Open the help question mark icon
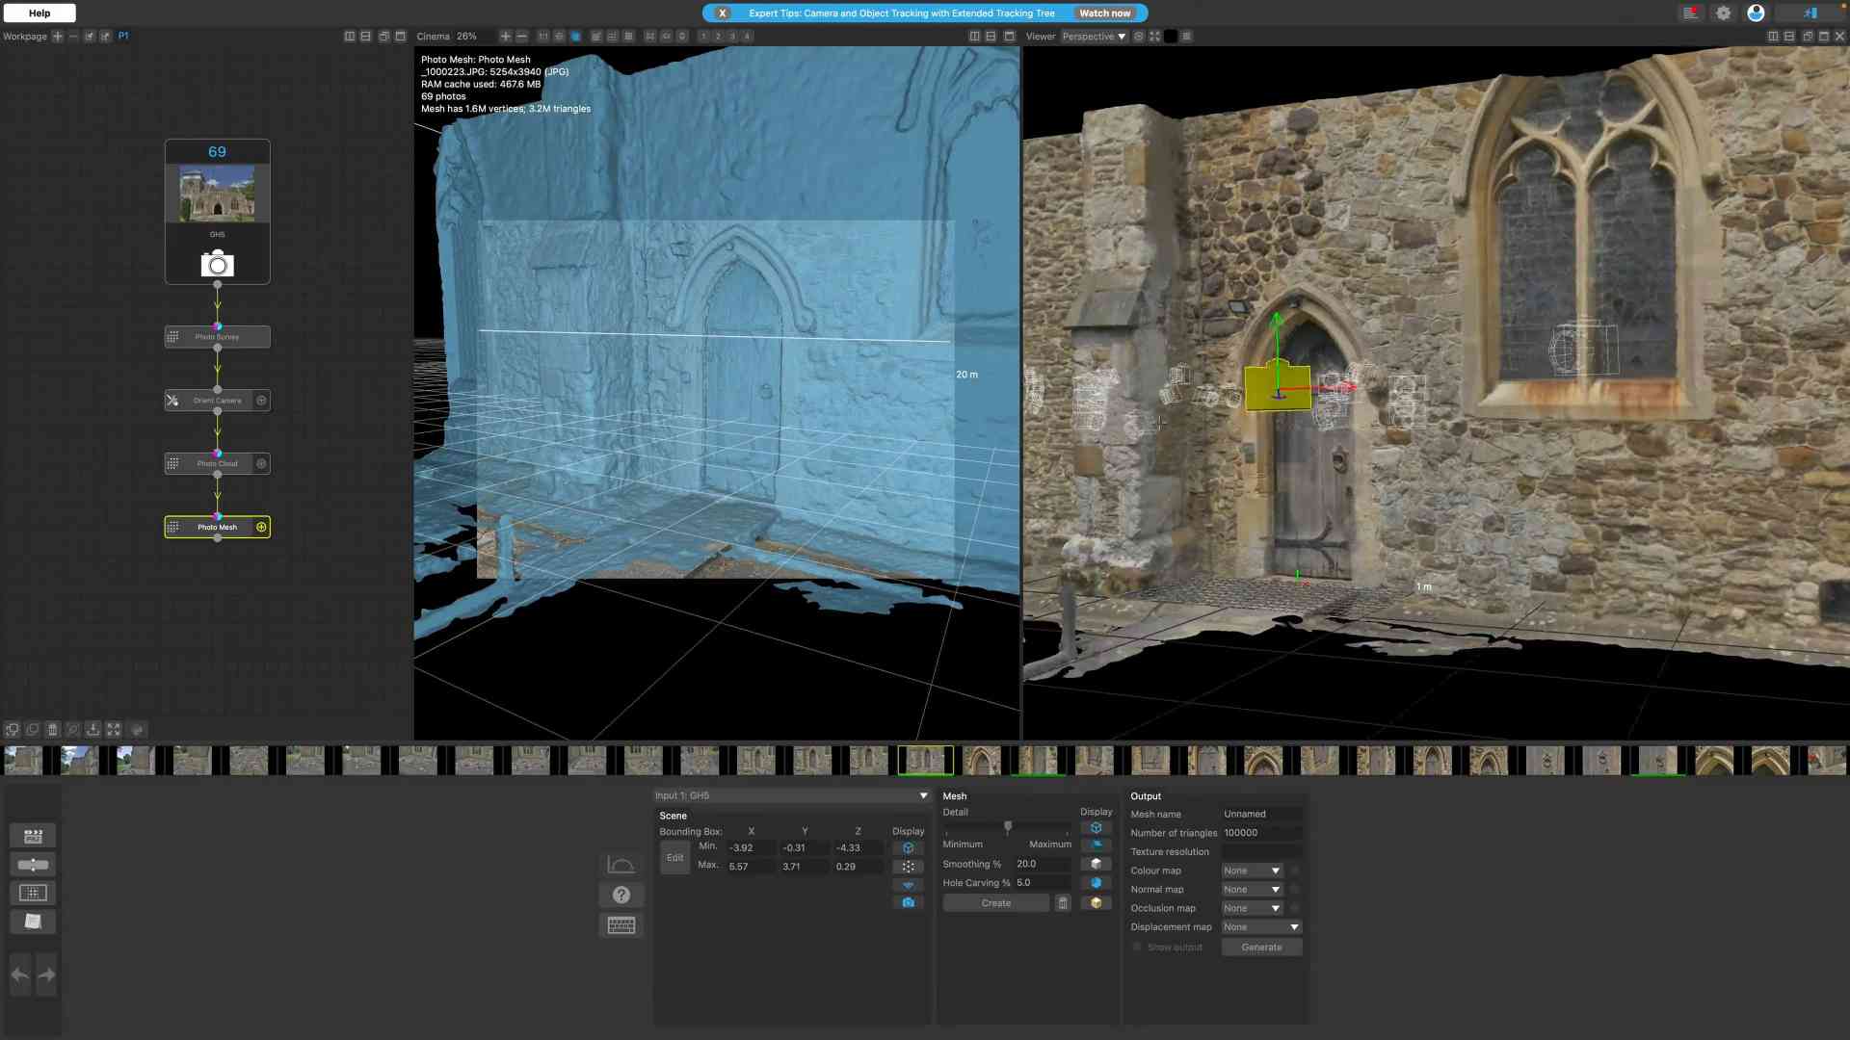This screenshot has width=1850, height=1040. click(x=621, y=895)
